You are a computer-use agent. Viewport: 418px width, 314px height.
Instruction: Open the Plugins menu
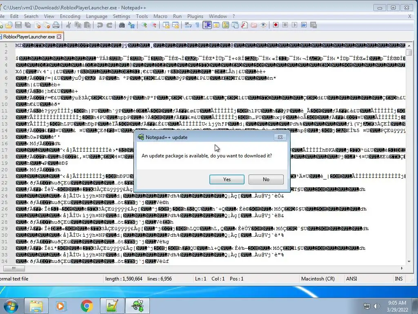pos(195,16)
